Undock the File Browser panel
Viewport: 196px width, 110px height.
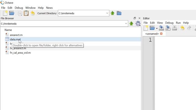click(x=135, y=18)
